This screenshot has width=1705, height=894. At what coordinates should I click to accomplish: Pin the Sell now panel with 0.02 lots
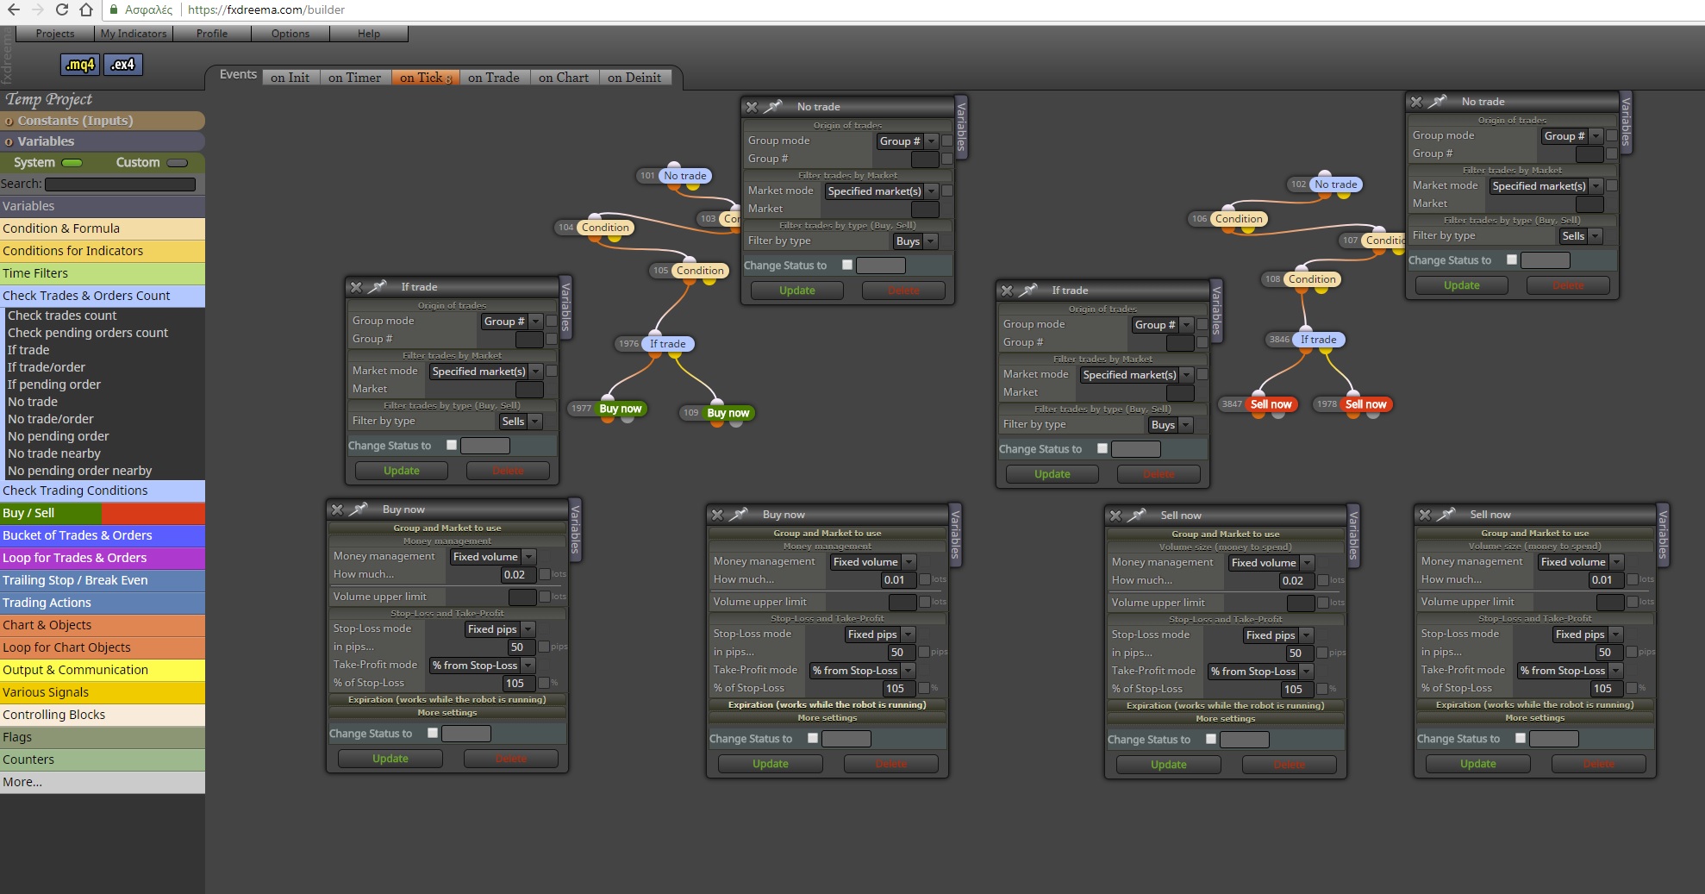(x=1137, y=516)
